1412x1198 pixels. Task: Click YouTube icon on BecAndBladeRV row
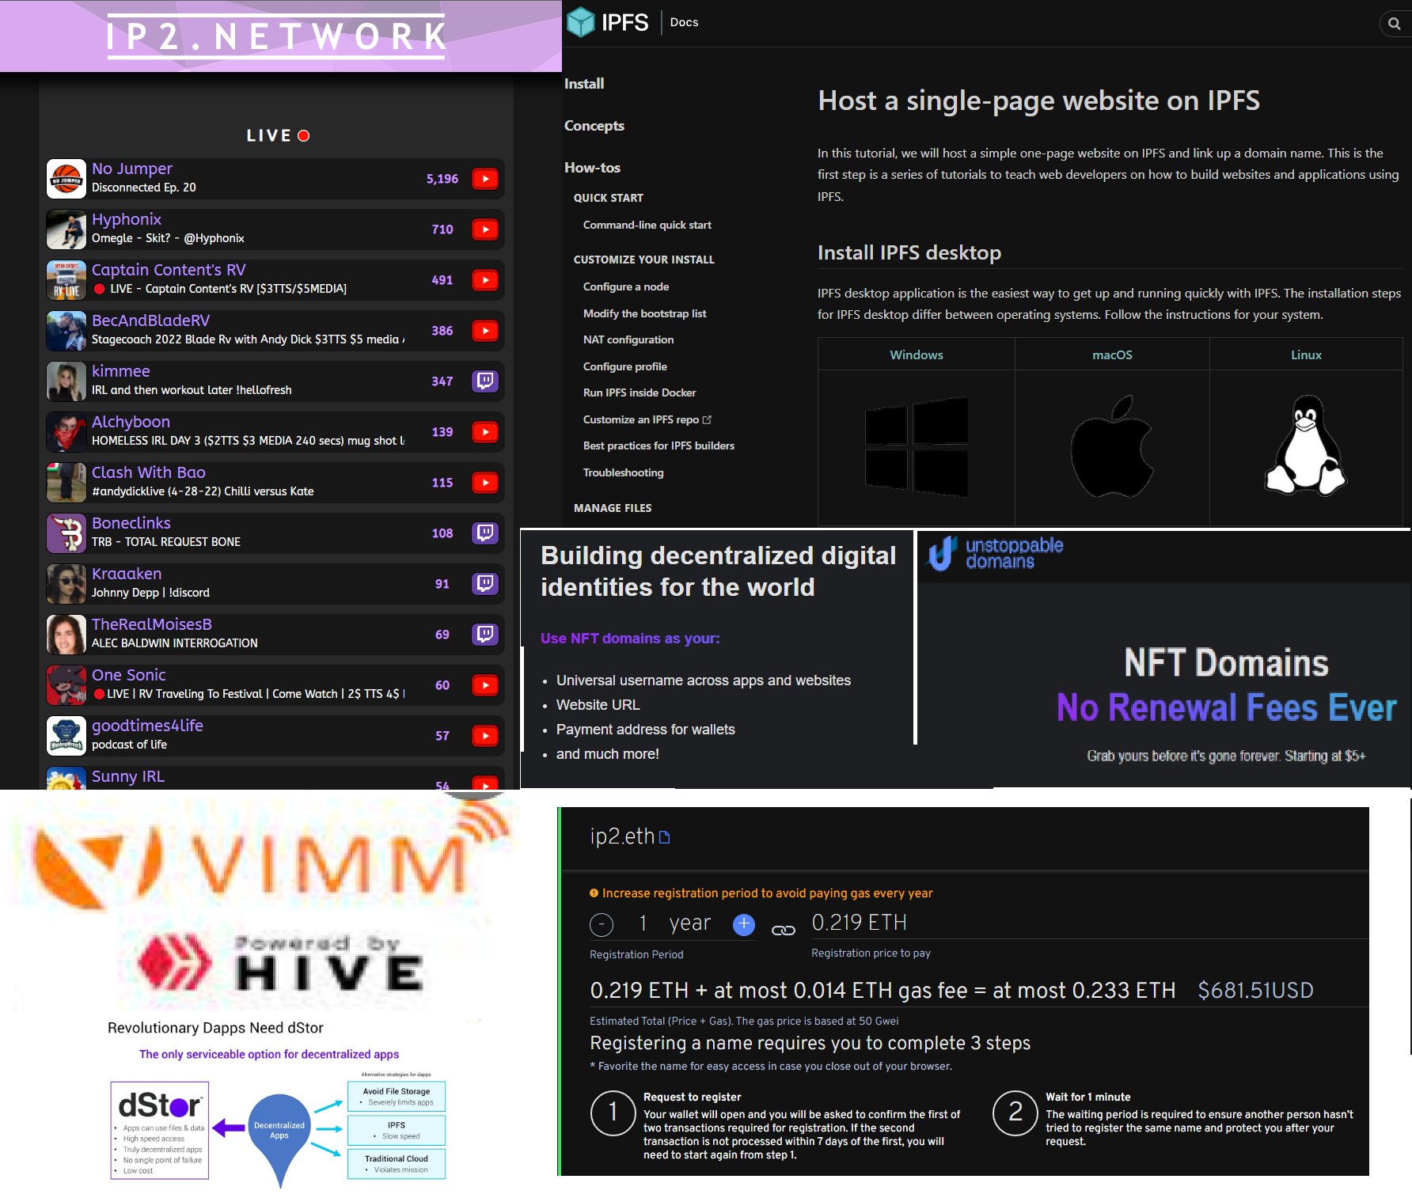(485, 331)
